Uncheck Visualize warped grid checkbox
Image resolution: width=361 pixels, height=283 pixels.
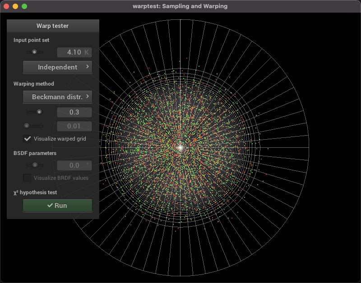coord(28,139)
